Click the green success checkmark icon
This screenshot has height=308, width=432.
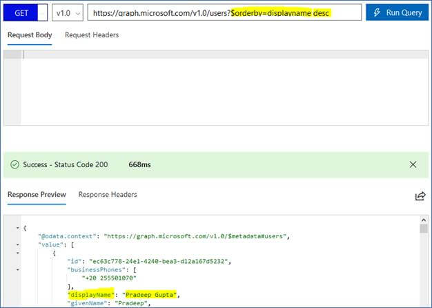[x=14, y=165]
